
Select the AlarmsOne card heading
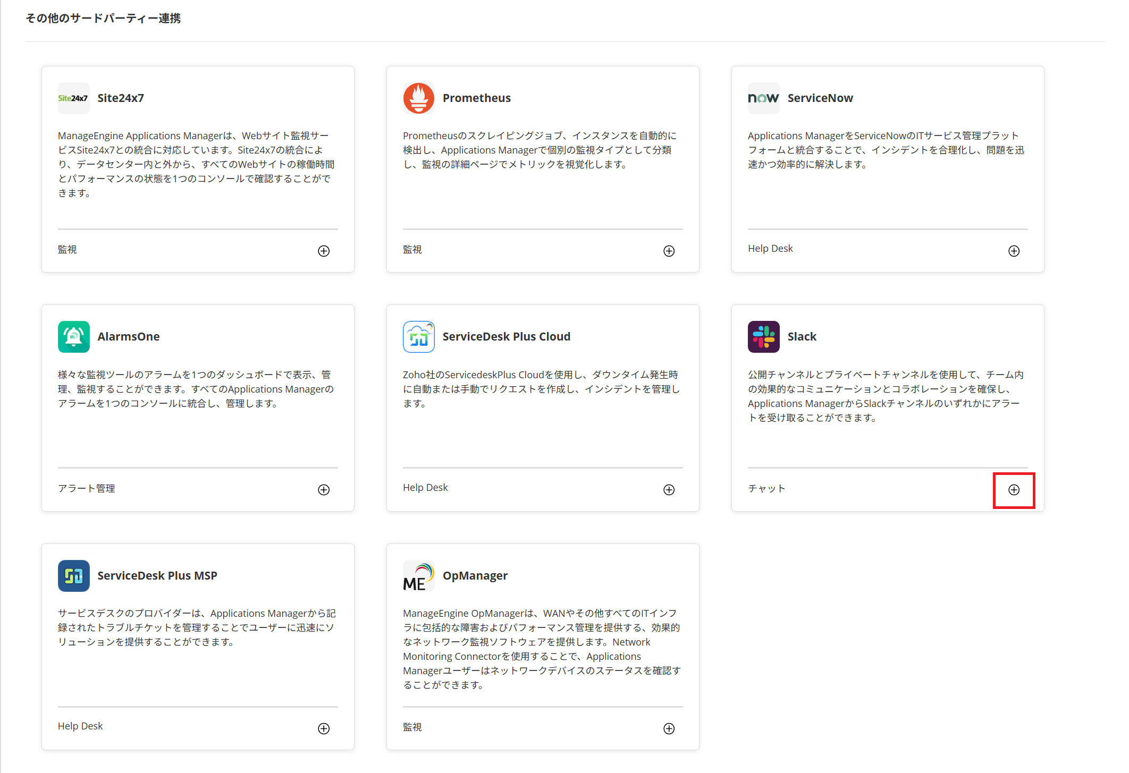(x=128, y=337)
